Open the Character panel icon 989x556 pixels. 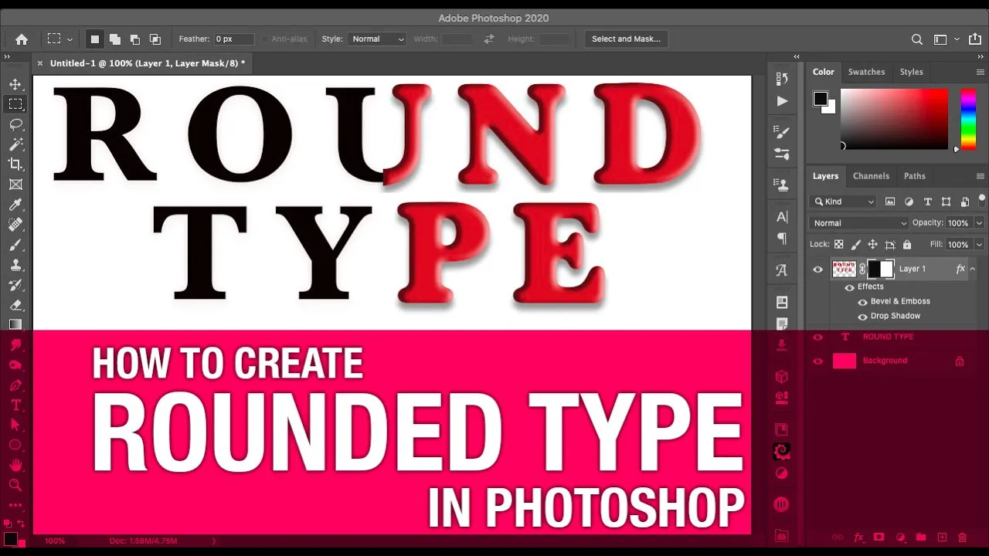(782, 217)
